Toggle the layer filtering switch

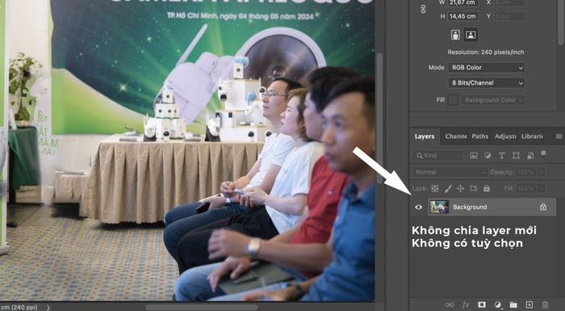coord(543,154)
